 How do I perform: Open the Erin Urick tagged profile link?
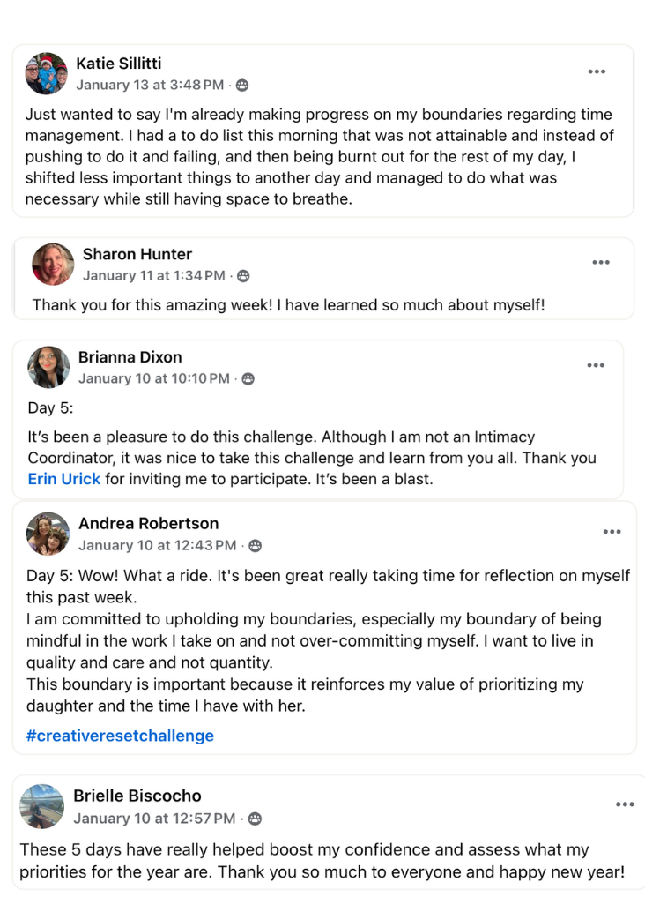pyautogui.click(x=64, y=479)
